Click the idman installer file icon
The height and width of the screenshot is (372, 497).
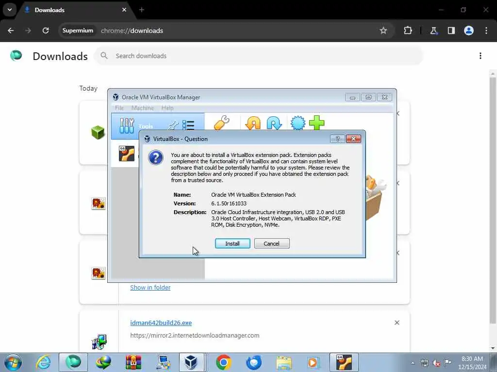tap(99, 342)
